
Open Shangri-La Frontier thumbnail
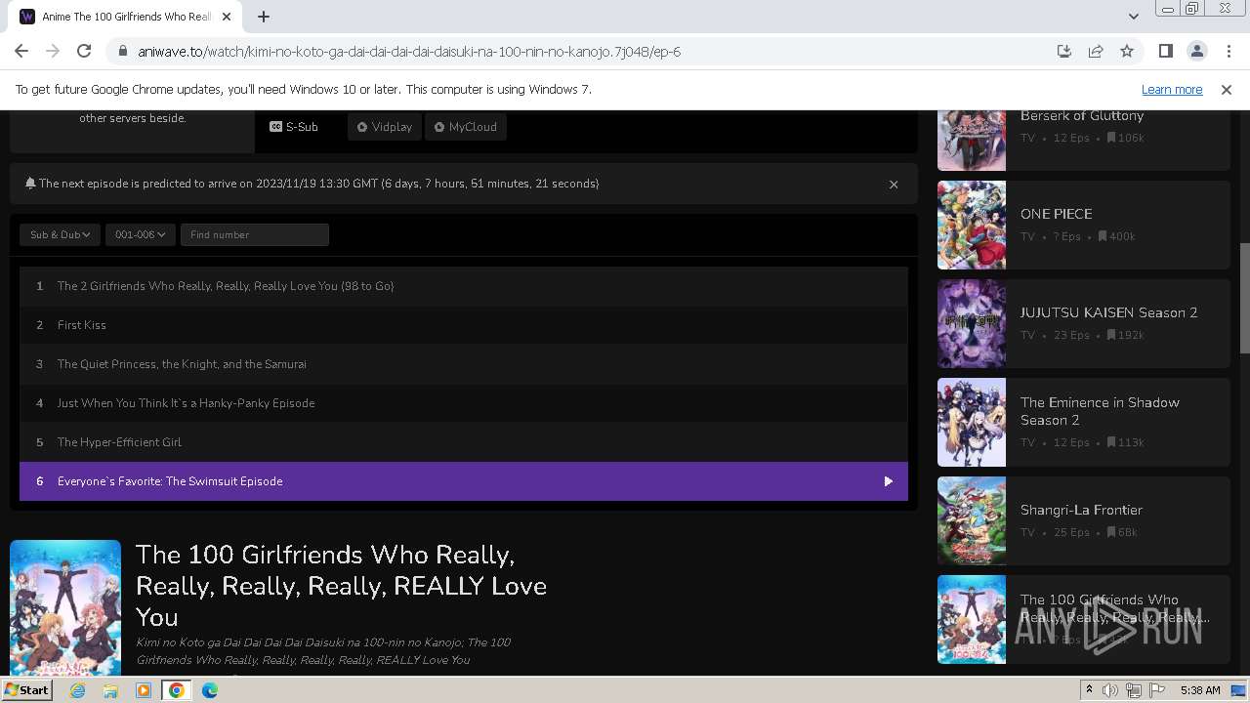[x=972, y=520]
